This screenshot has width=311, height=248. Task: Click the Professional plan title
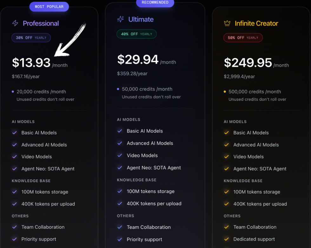[41, 23]
